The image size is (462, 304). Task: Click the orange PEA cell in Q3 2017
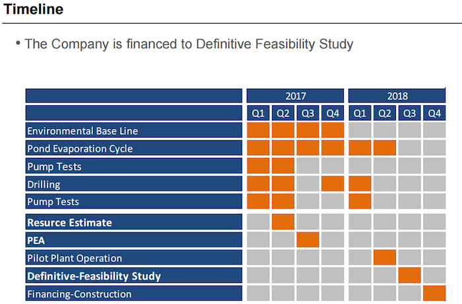(x=308, y=240)
